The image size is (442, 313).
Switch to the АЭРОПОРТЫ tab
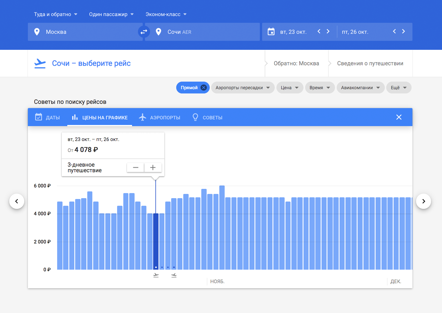[x=160, y=117]
